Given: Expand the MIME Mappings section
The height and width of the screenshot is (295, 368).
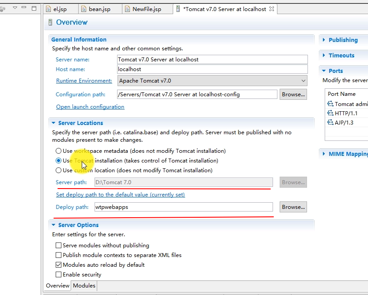Looking at the screenshot, I should (324, 154).
